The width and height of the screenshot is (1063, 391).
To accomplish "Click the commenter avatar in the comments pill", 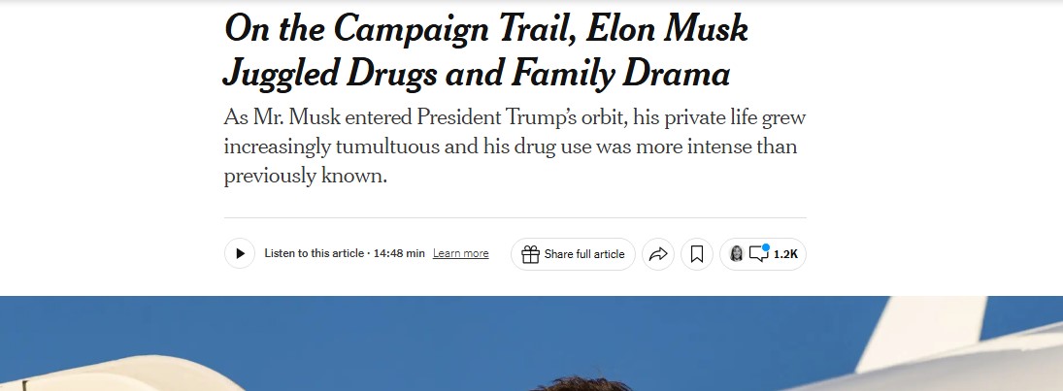I will tap(736, 254).
